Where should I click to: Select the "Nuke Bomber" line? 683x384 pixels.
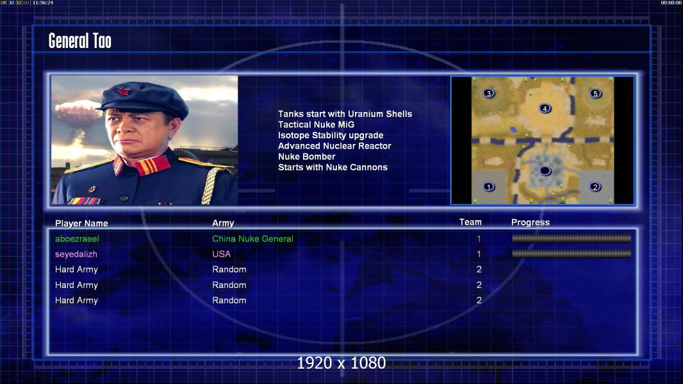tap(307, 157)
